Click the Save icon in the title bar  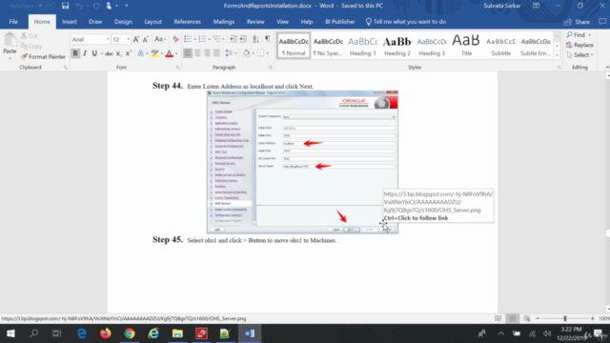point(65,6)
